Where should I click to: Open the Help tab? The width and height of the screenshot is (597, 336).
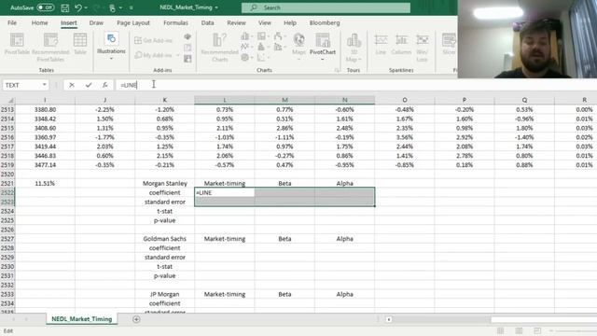click(x=290, y=22)
